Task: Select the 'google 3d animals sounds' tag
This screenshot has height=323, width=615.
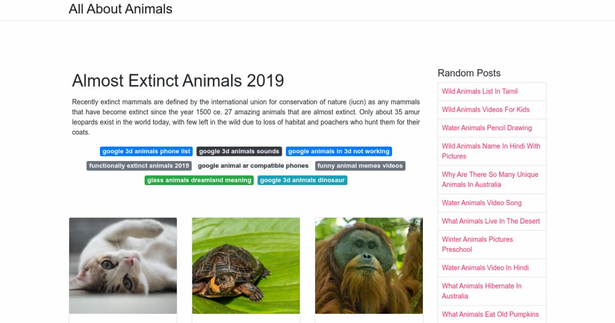Action: (239, 151)
